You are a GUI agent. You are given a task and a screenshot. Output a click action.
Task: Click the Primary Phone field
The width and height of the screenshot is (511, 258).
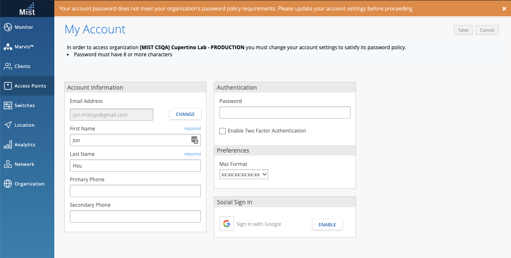tap(135, 191)
